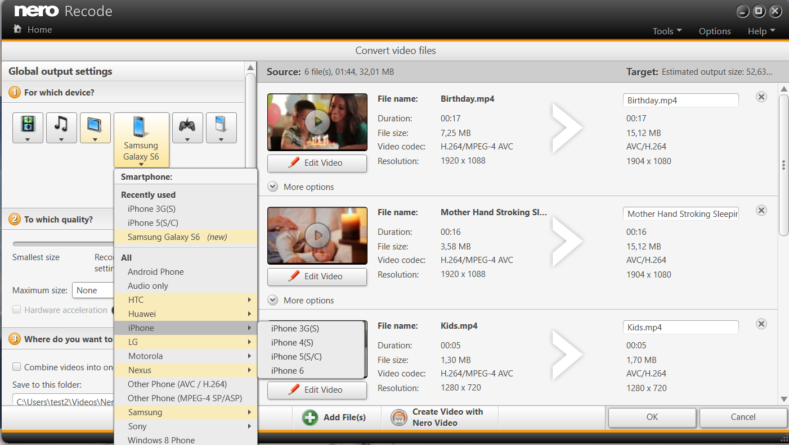Choose the music note audio device icon

(61, 128)
